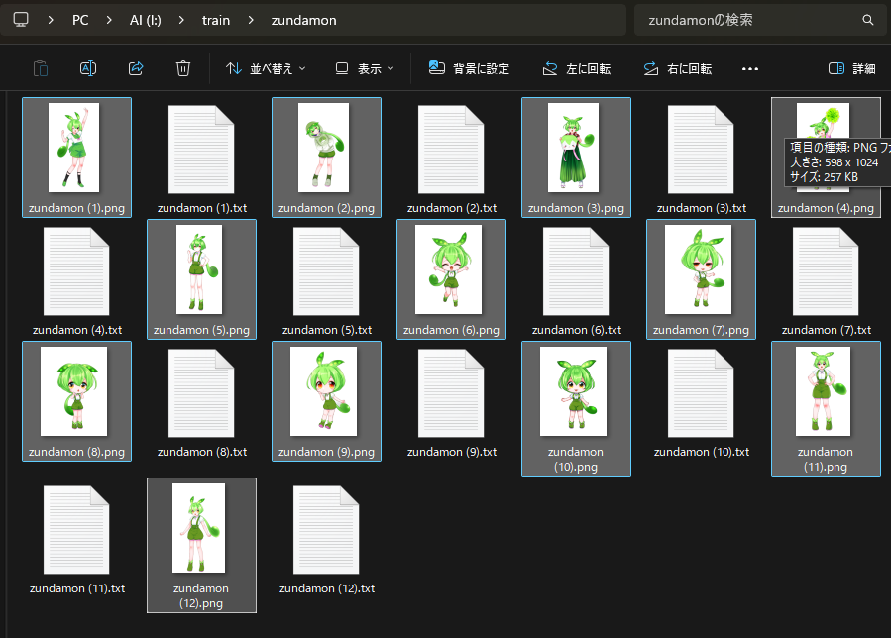The width and height of the screenshot is (891, 638).
Task: Click the zundamon (6).png file name
Action: (x=451, y=330)
